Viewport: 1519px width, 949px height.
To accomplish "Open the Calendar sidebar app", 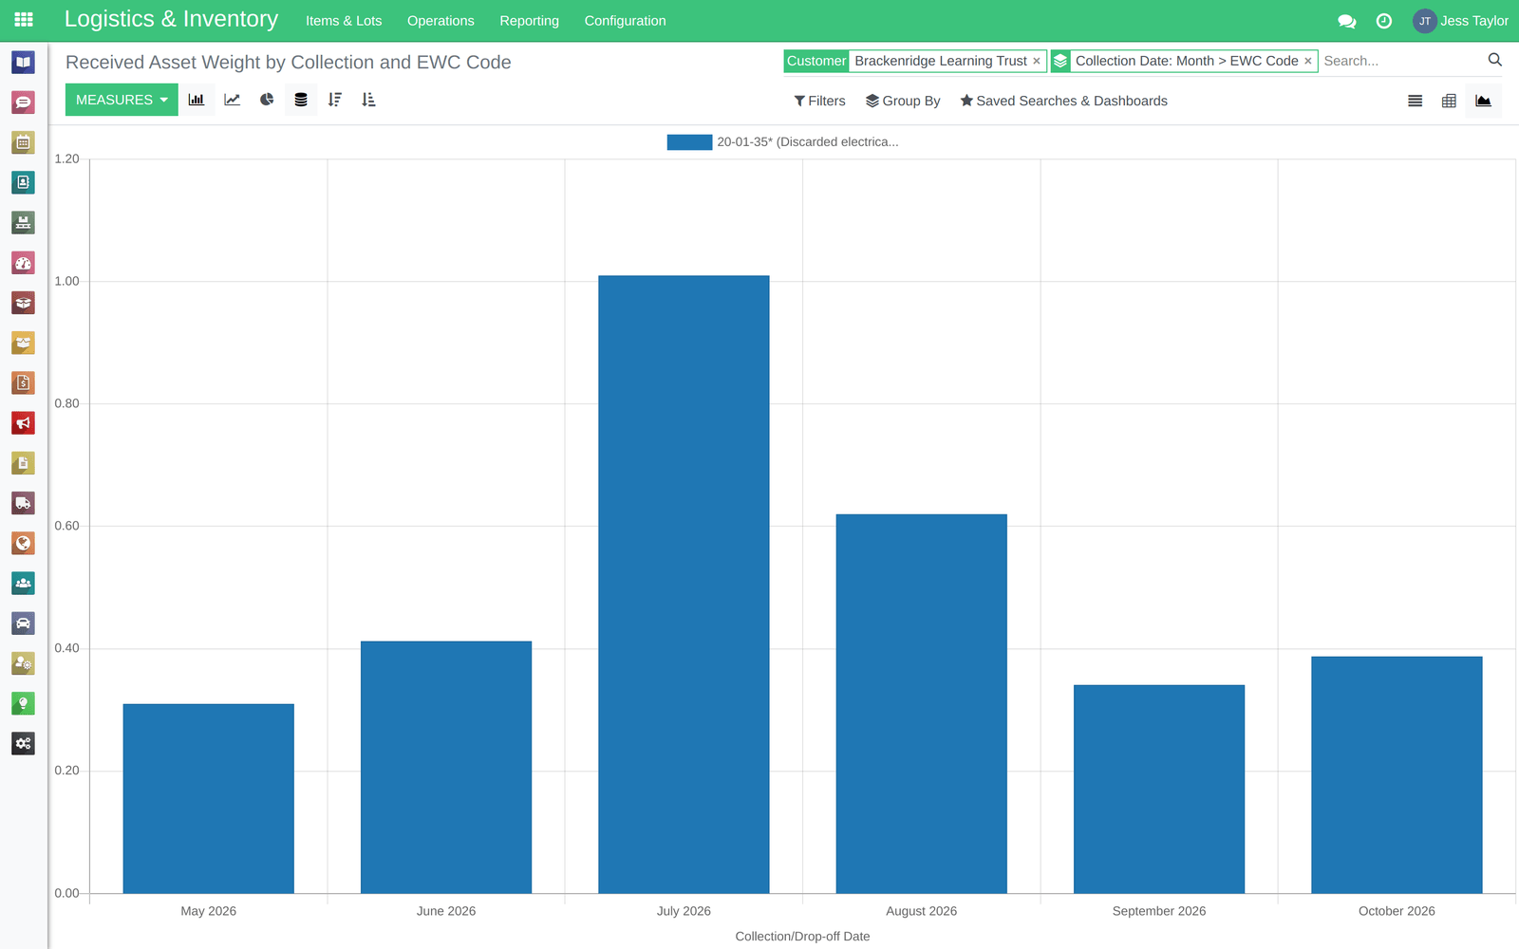I will [24, 142].
